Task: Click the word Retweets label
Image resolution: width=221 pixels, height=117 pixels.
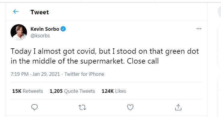Action: [x=33, y=91]
